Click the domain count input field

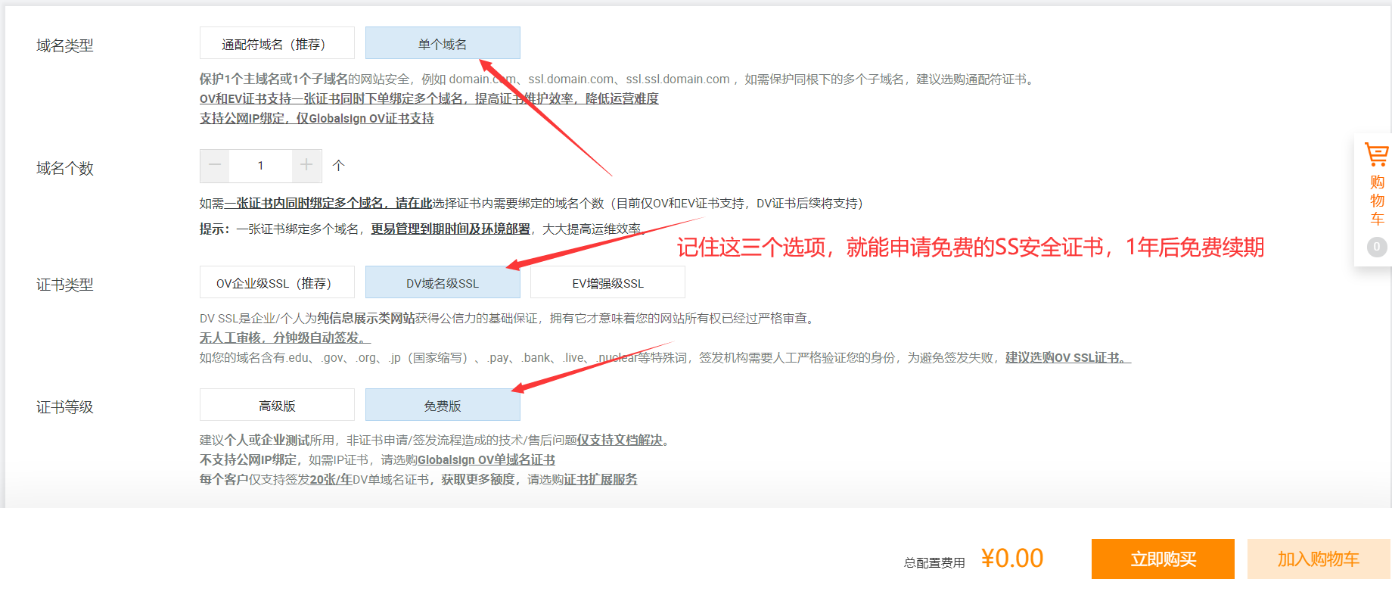point(261,166)
